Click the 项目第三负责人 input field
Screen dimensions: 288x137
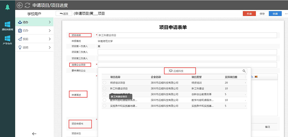[x=187, y=58]
